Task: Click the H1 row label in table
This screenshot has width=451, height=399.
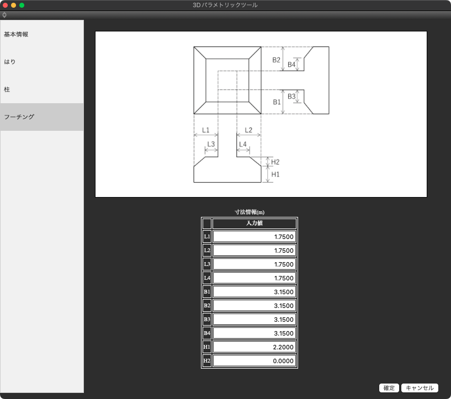Action: click(x=207, y=347)
